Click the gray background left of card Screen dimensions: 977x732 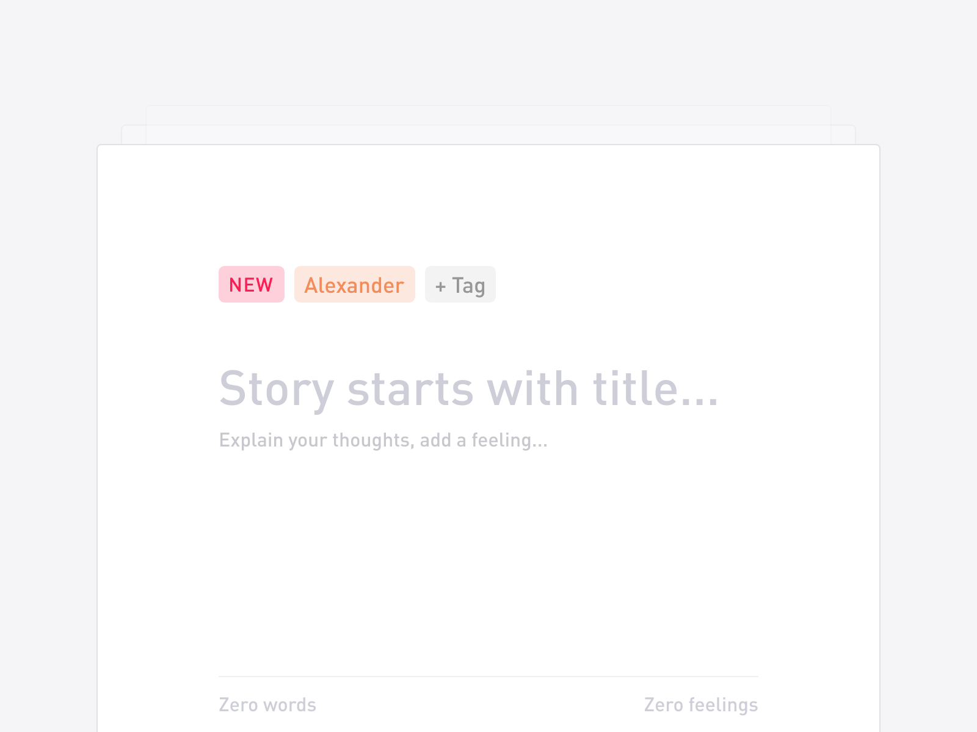pyautogui.click(x=49, y=427)
